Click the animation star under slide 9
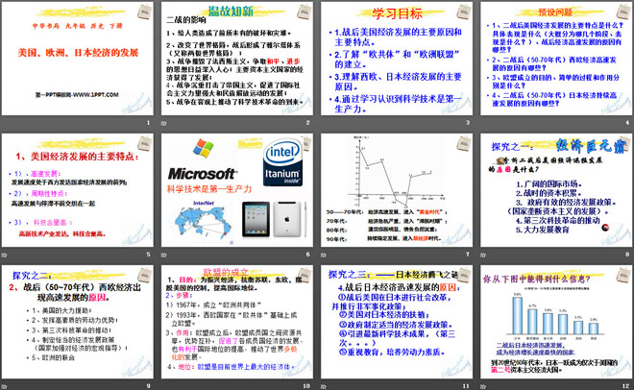 (4, 386)
